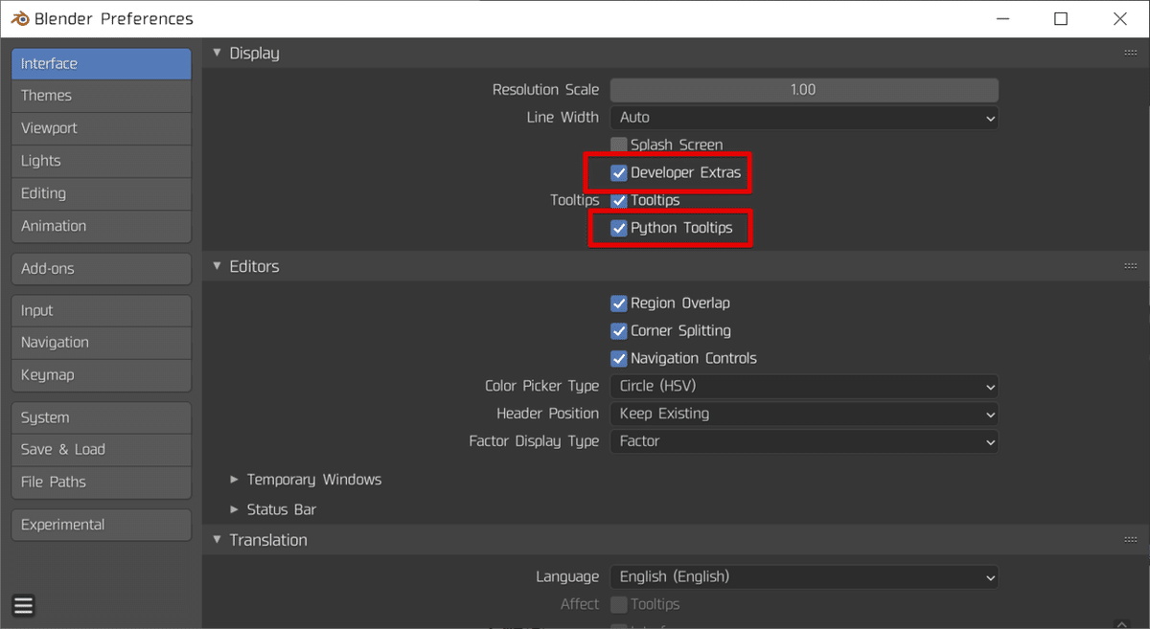Click the 'Header Position' label
1150x629 pixels.
547,414
